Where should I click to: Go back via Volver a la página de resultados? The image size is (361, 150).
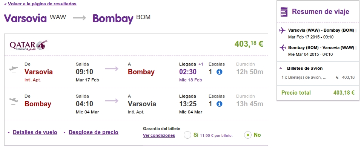pyautogui.click(x=42, y=4)
